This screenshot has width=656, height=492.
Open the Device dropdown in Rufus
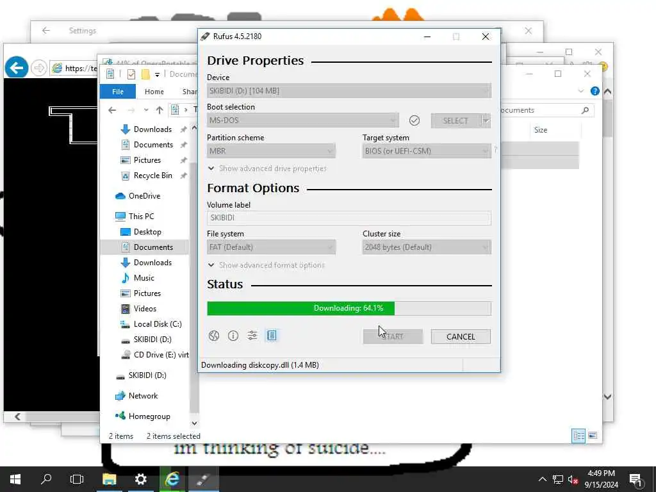pos(349,91)
